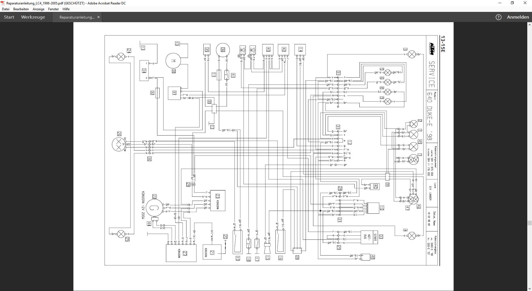Minimize the Acrobat Reader window
The height and width of the screenshot is (291, 532).
pos(500,3)
